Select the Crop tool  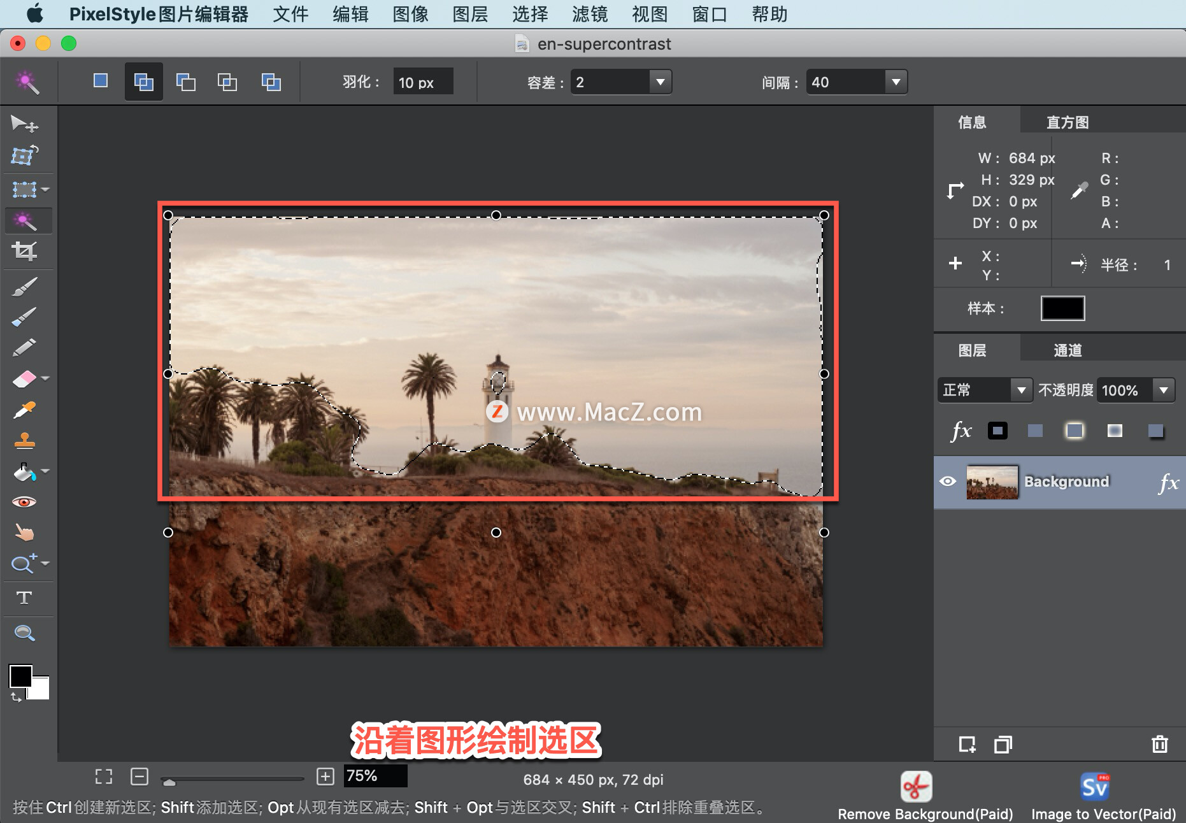pos(25,251)
